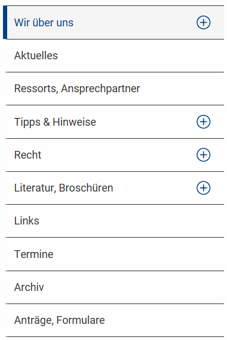This screenshot has width=227, height=340.
Task: Select the Tipps & Hinweise menu entry
Action: click(x=55, y=122)
